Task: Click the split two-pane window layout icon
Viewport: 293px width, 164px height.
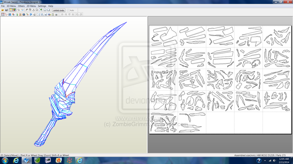Action: coord(45,10)
